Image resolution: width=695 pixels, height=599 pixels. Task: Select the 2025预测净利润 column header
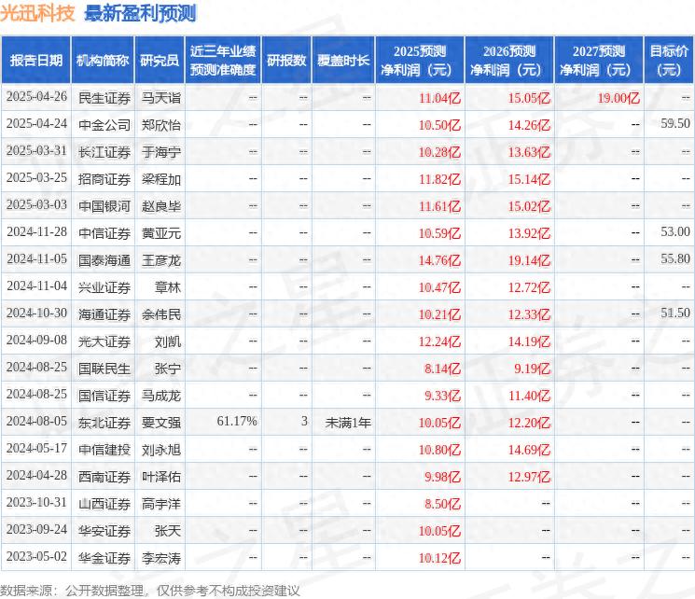[x=420, y=60]
